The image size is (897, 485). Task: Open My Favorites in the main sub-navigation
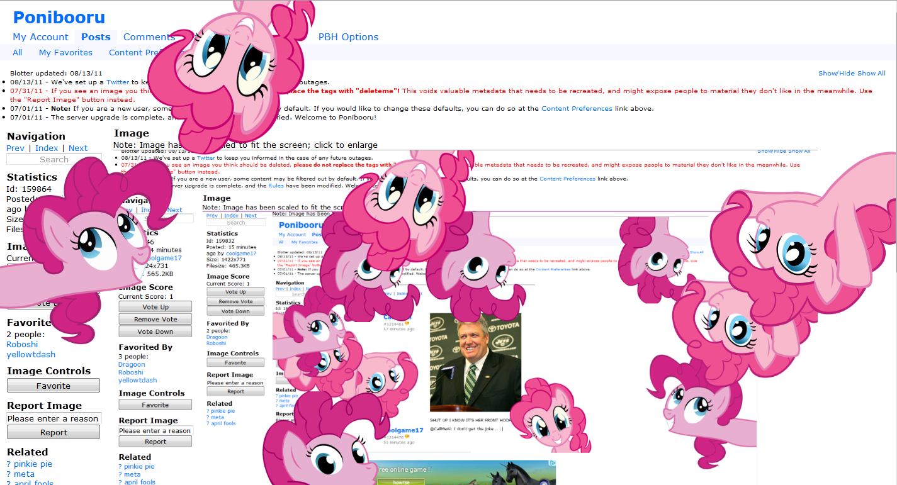tap(65, 53)
